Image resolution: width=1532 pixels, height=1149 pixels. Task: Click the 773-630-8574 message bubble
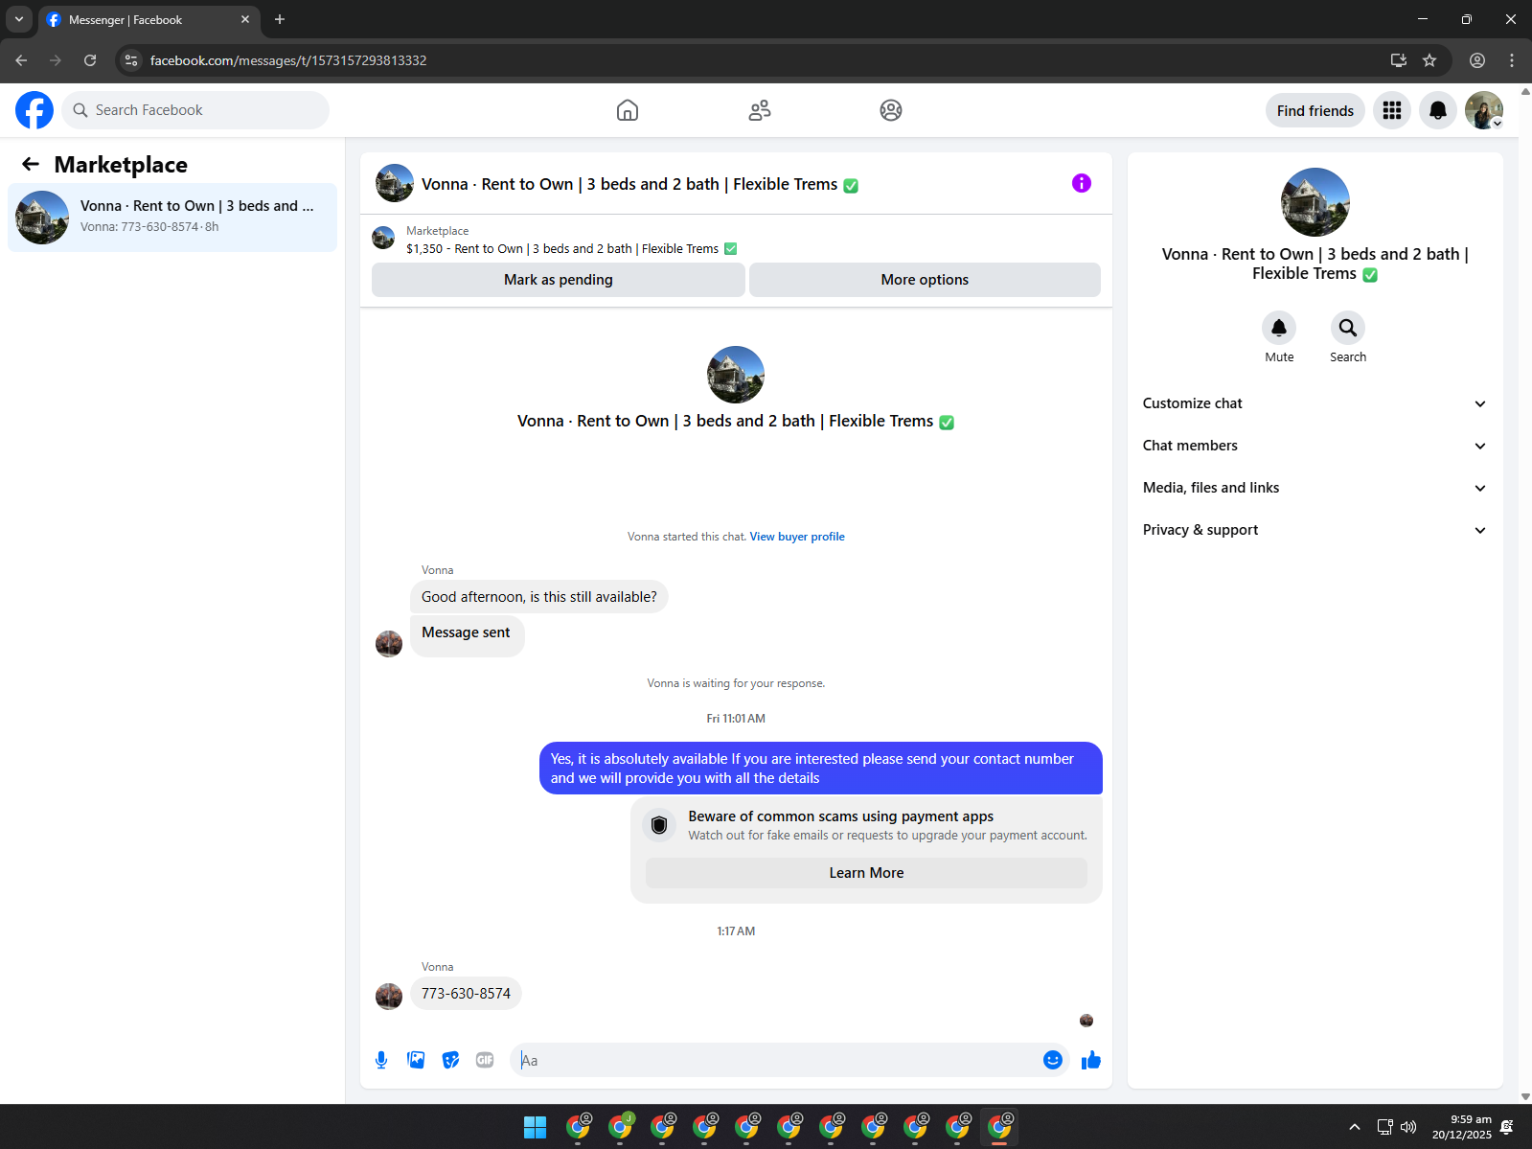(466, 994)
